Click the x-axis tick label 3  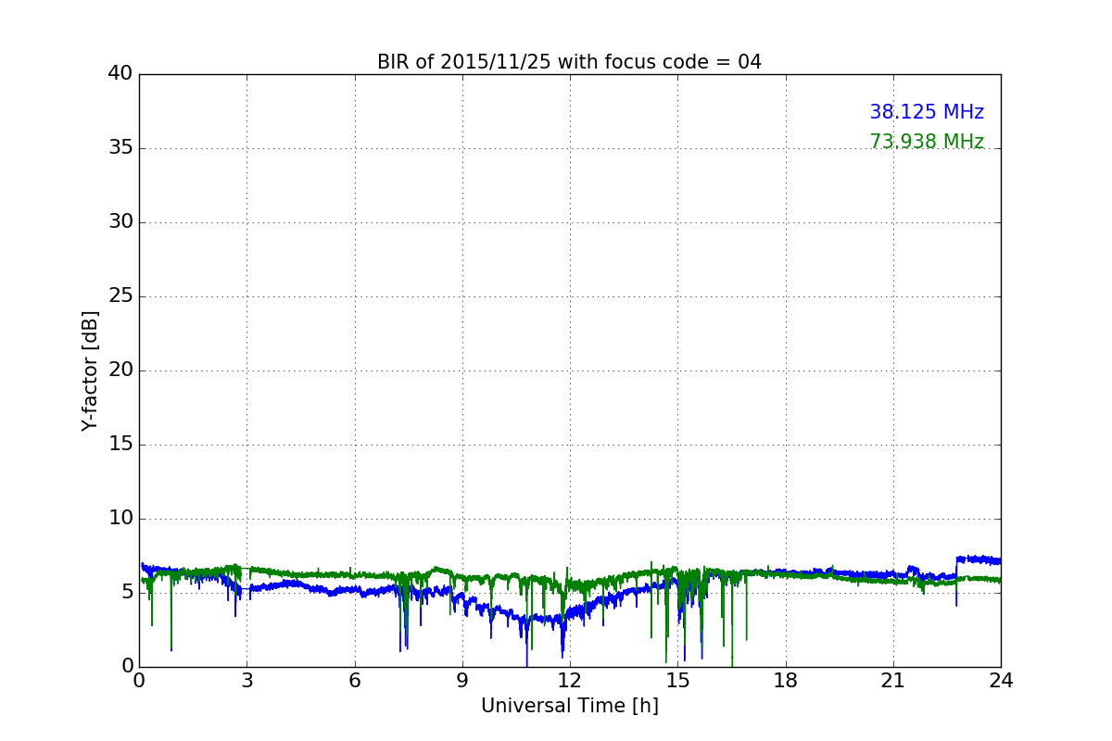[246, 681]
